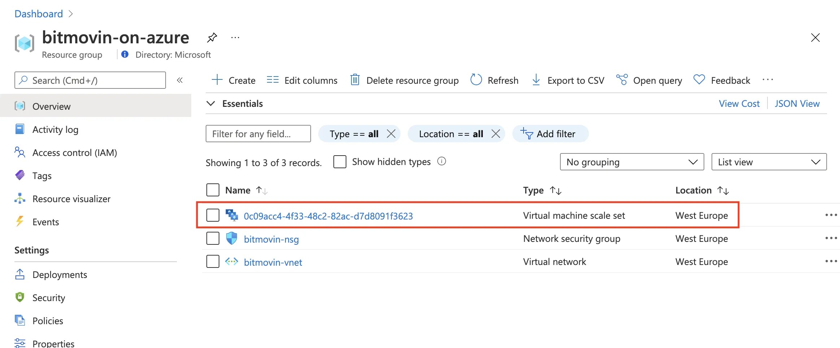840x348 pixels.
Task: Collapse the left navigation menu
Action: [180, 80]
